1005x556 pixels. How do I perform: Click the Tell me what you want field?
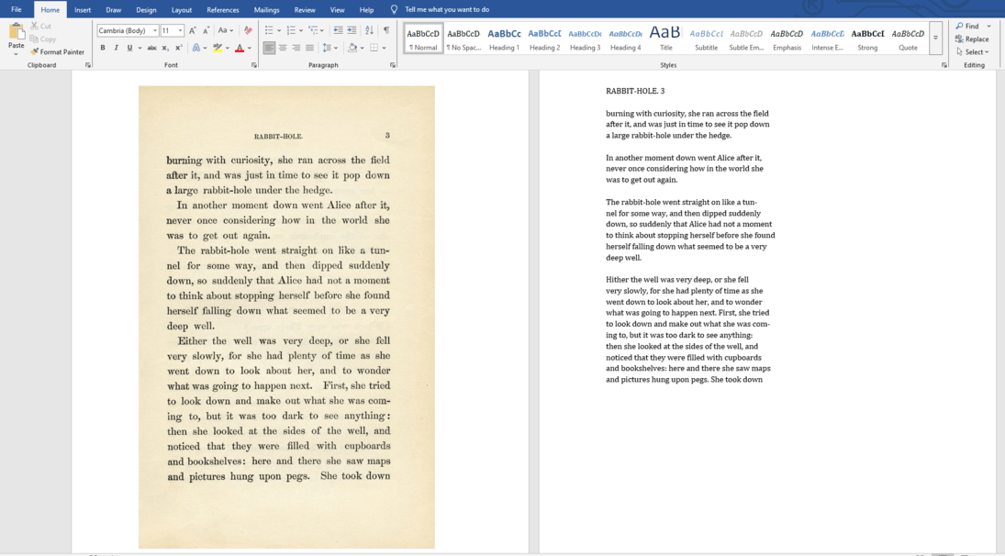pyautogui.click(x=447, y=9)
